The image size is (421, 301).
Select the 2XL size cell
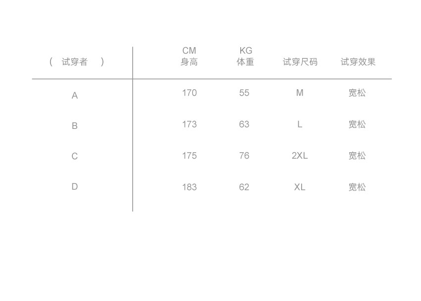point(300,156)
